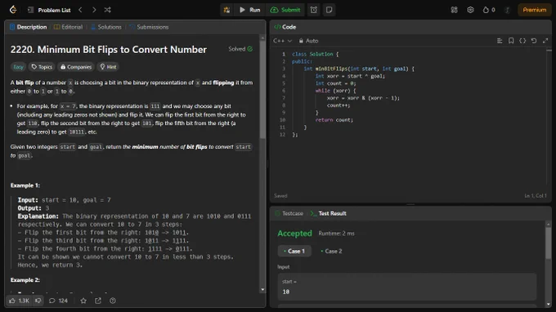Share the problem link icon
The image size is (556, 312).
click(x=98, y=301)
